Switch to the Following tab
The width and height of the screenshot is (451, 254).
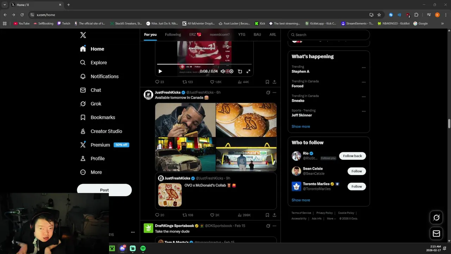[173, 35]
